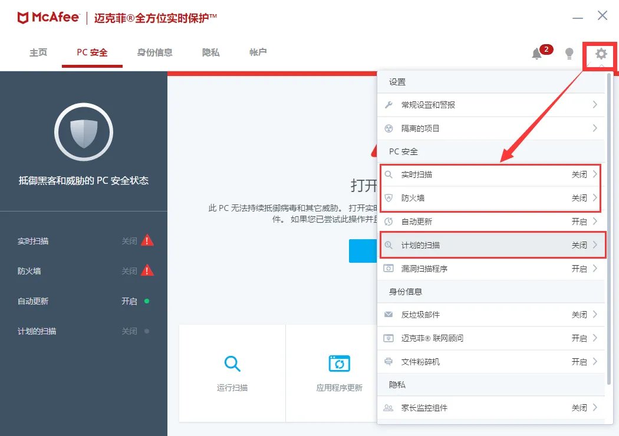This screenshot has width=619, height=436.
Task: Click the shield graphic in the sidebar
Action: pos(84,132)
